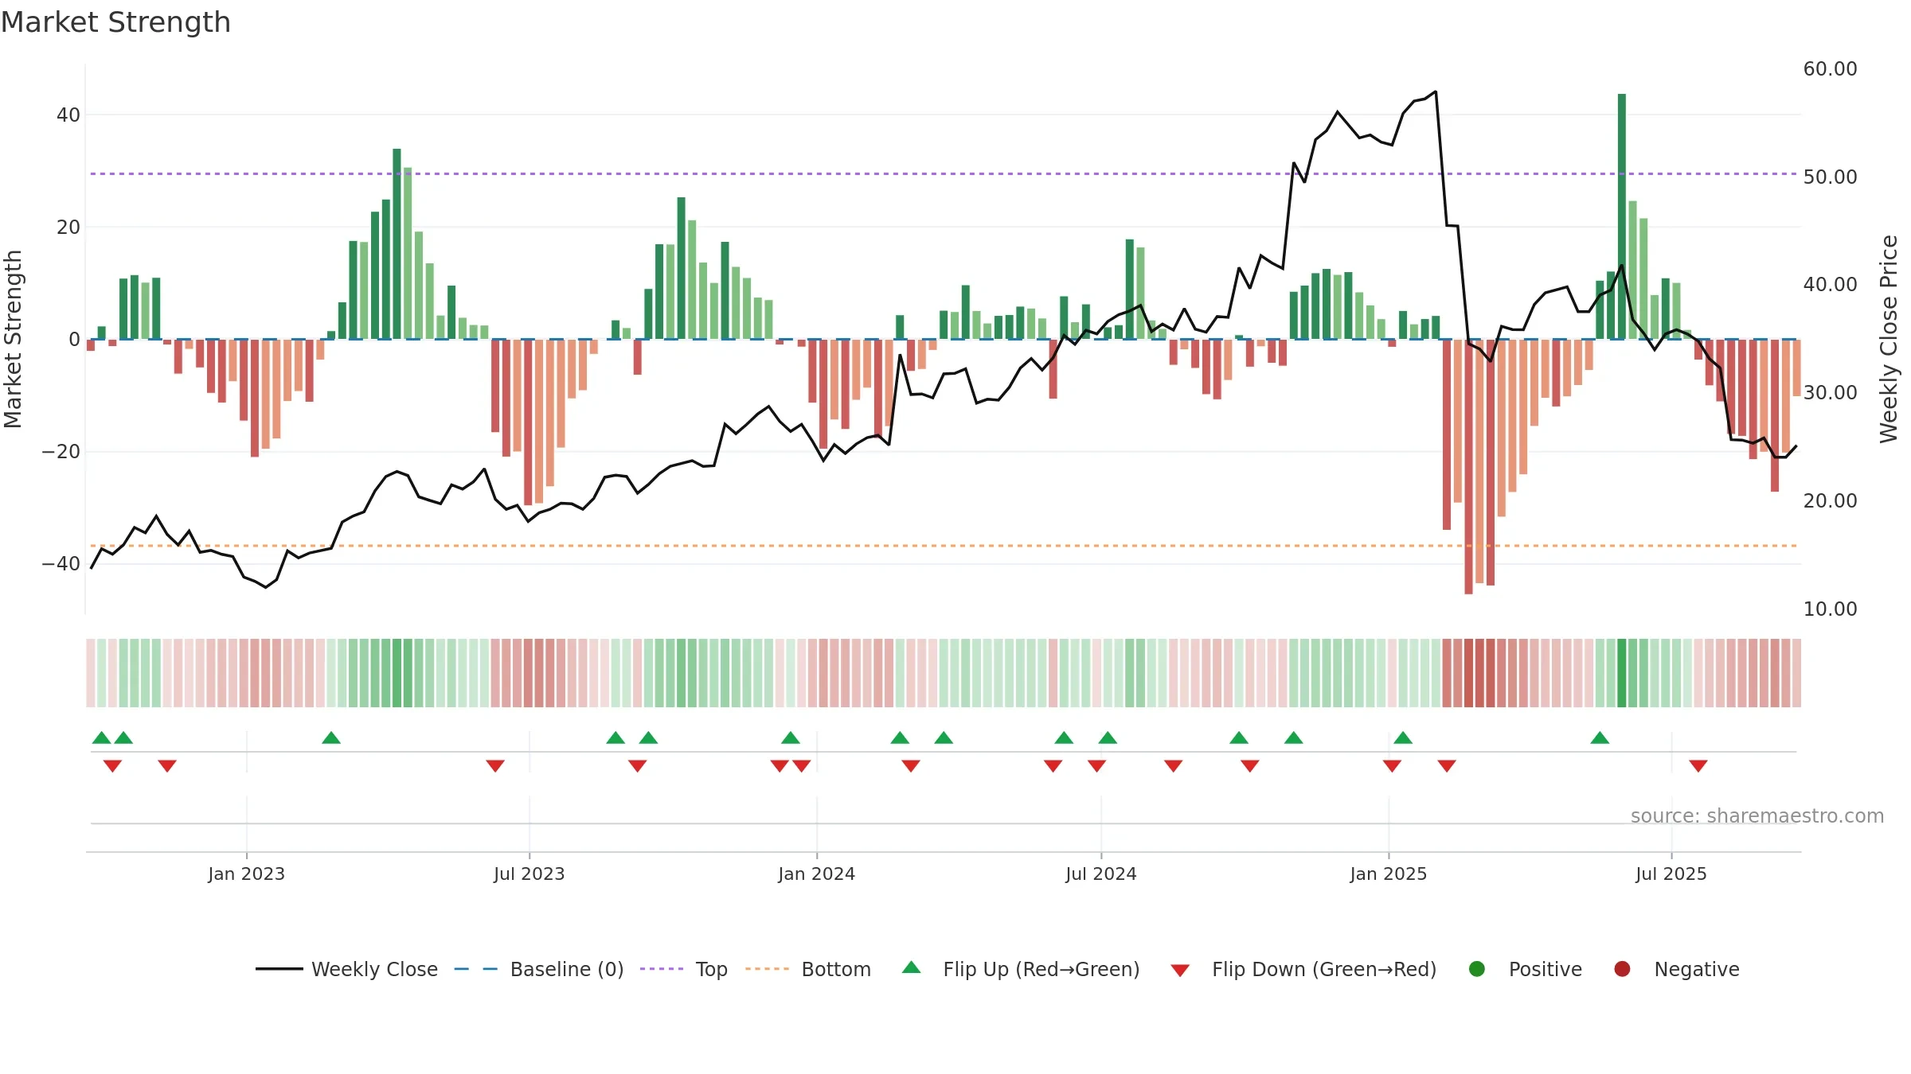The width and height of the screenshot is (1911, 1074).
Task: Select the last green flip-up marker before Jul 2025
Action: (x=1600, y=737)
